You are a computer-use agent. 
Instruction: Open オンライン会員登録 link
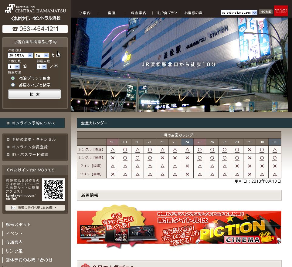[x=30, y=147]
